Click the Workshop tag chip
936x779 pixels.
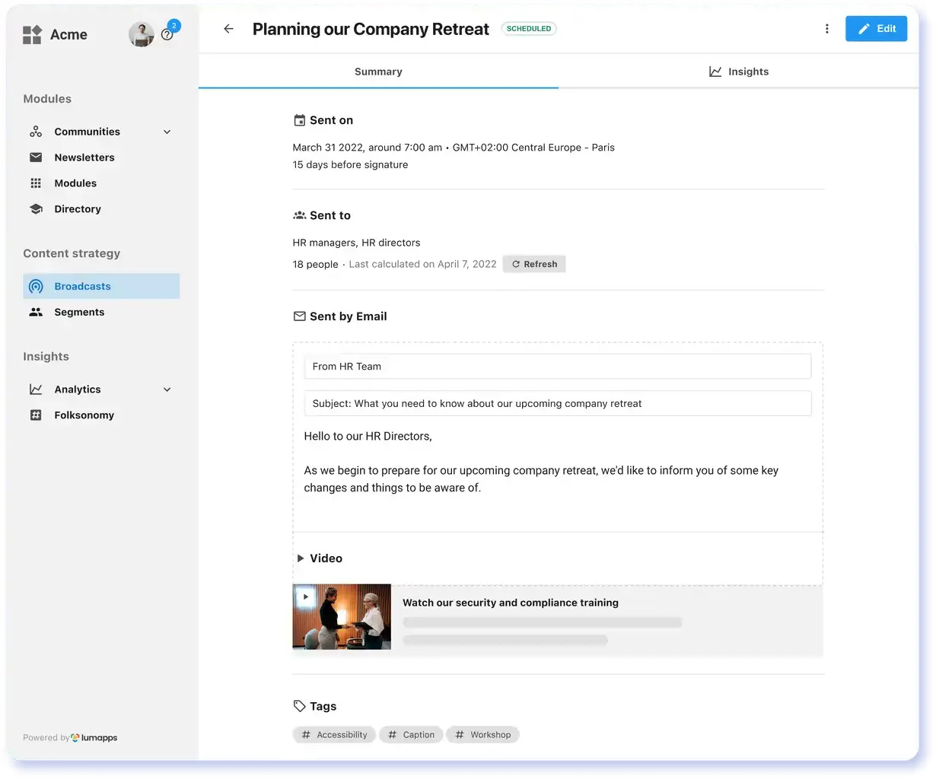click(x=482, y=735)
